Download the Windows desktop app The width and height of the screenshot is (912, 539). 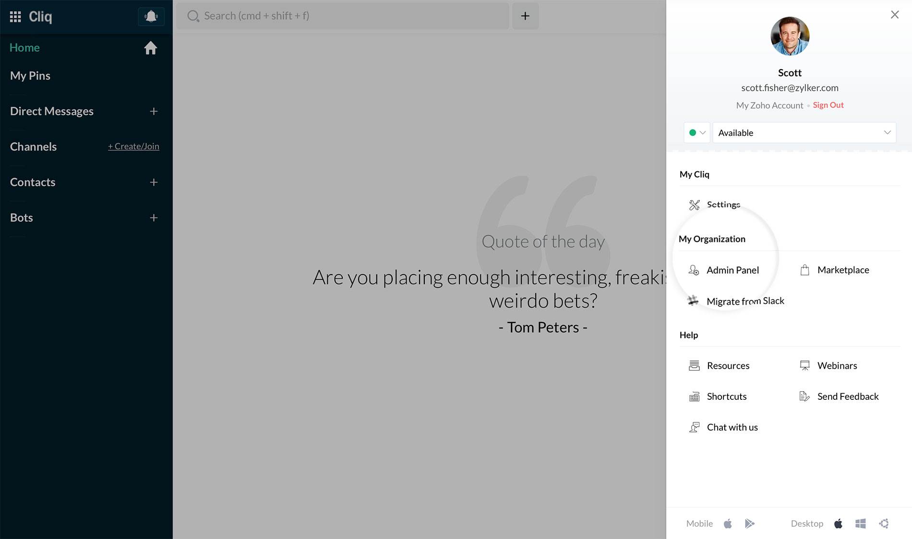tap(860, 524)
